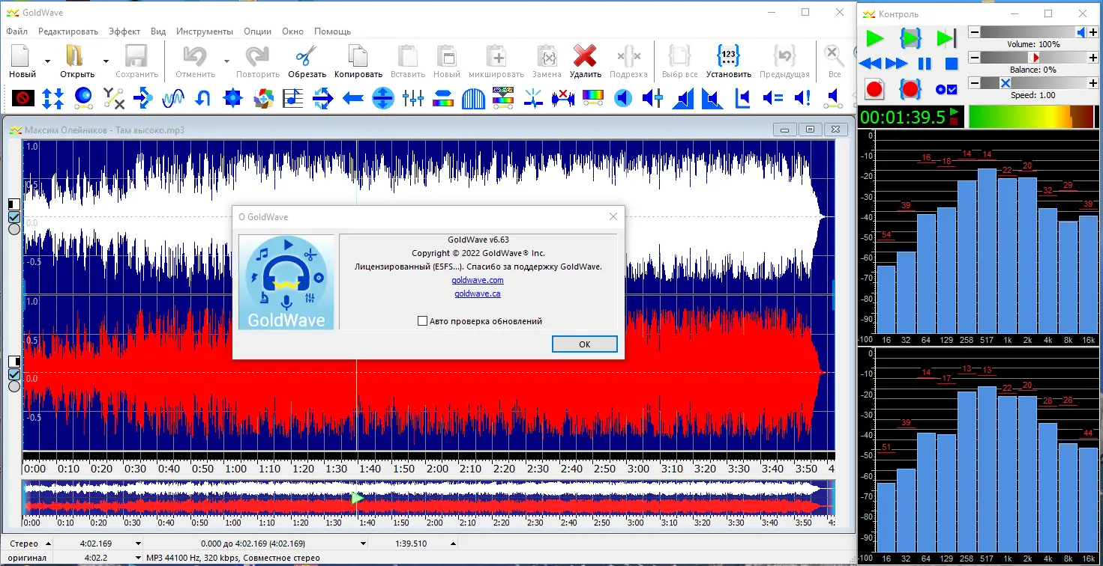Click the blue sphere effect icon
This screenshot has width=1103, height=566.
(82, 98)
